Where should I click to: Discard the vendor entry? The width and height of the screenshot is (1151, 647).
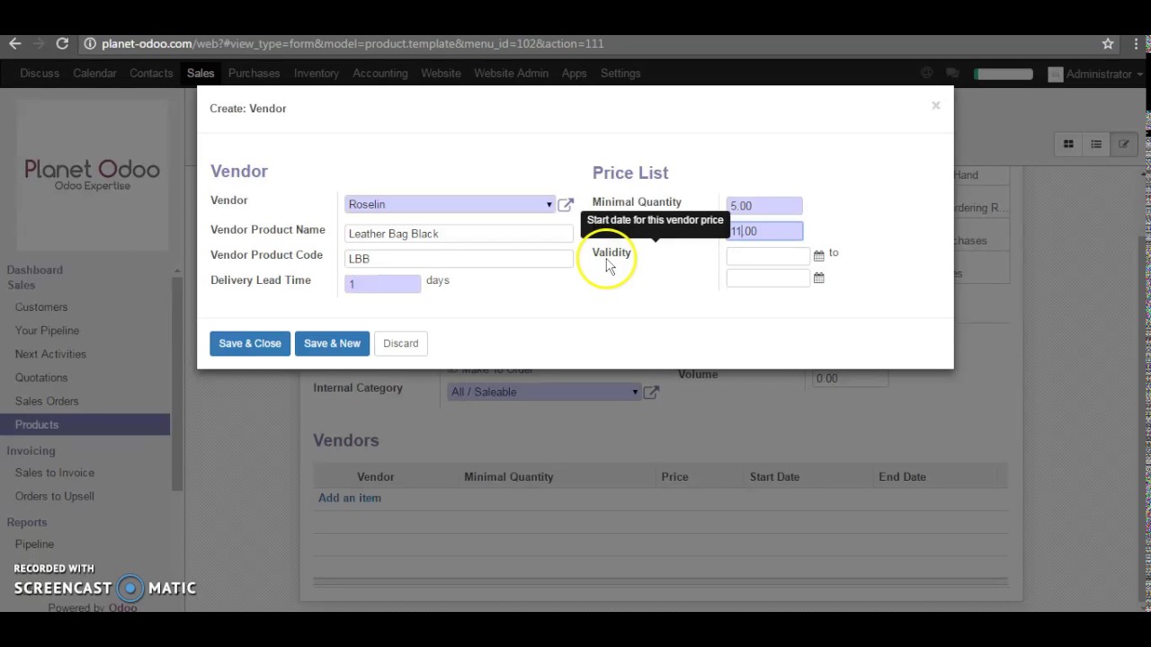click(x=401, y=343)
